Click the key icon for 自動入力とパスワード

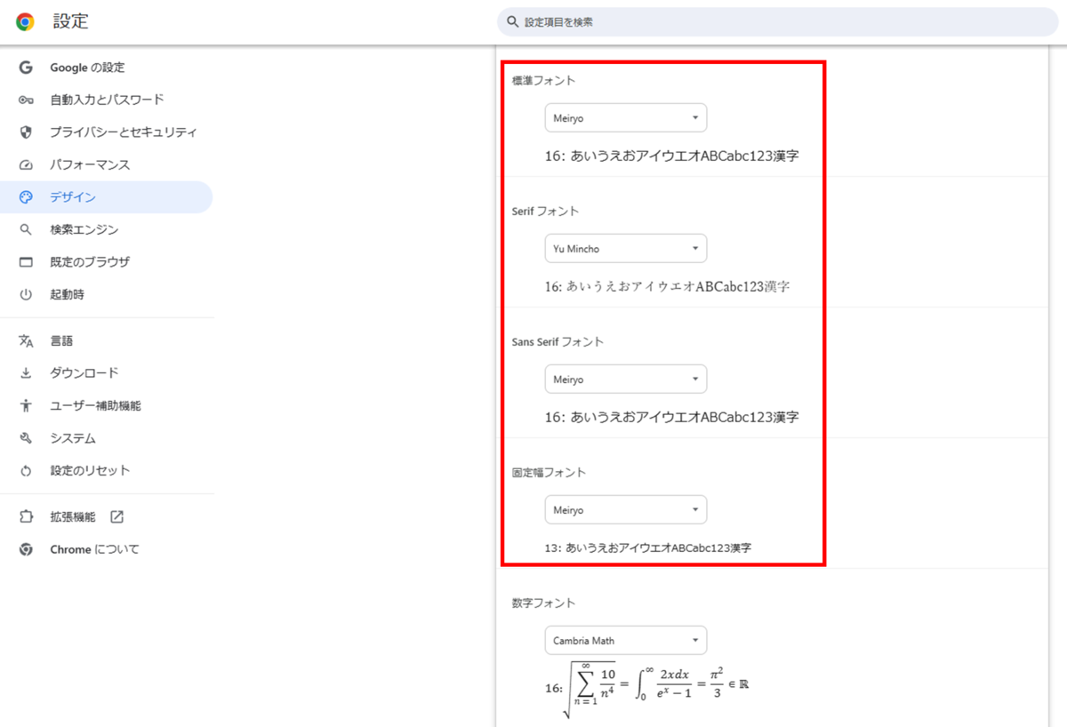point(26,100)
